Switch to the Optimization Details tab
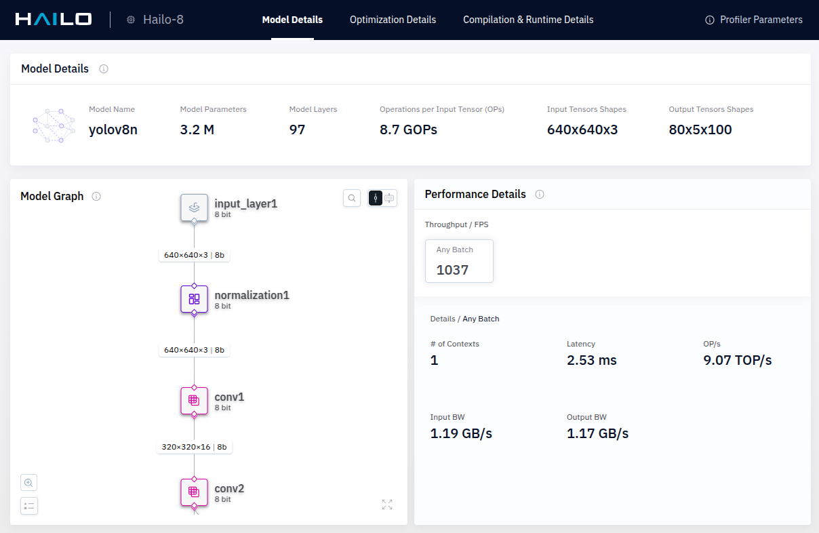 pyautogui.click(x=393, y=20)
